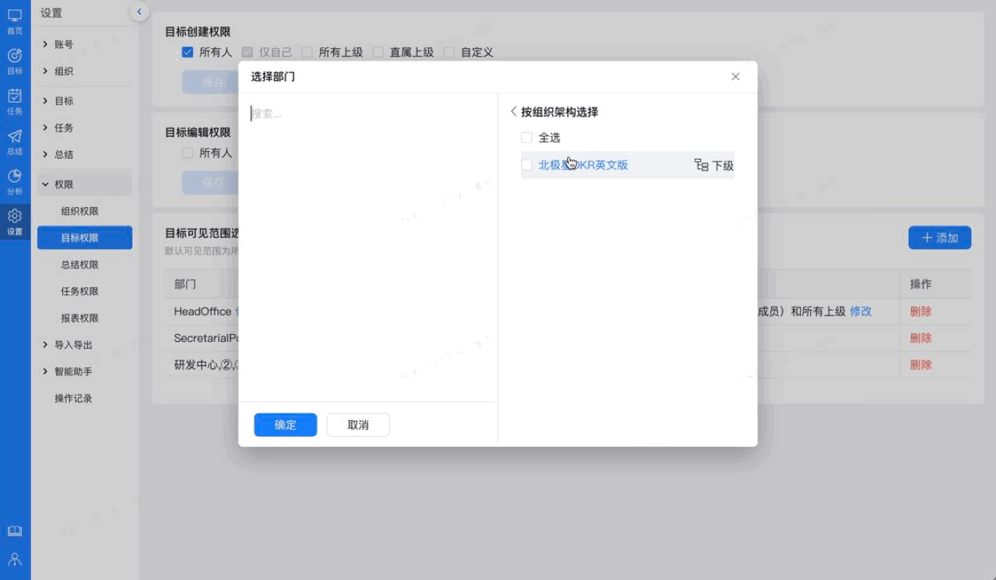Viewport: 996px width, 580px height.
Task: Click the user profile icon at bottom
Action: point(15,559)
